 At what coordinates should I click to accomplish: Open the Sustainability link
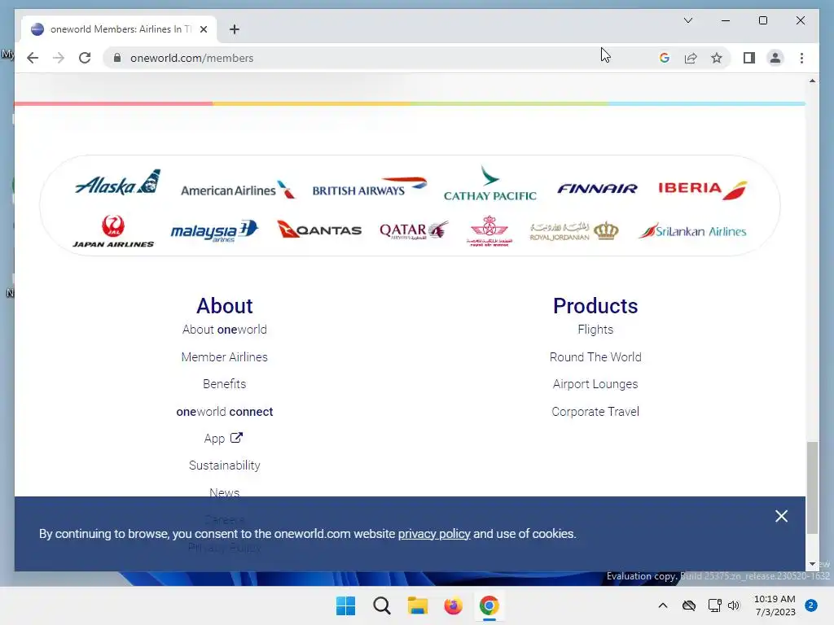(x=225, y=465)
